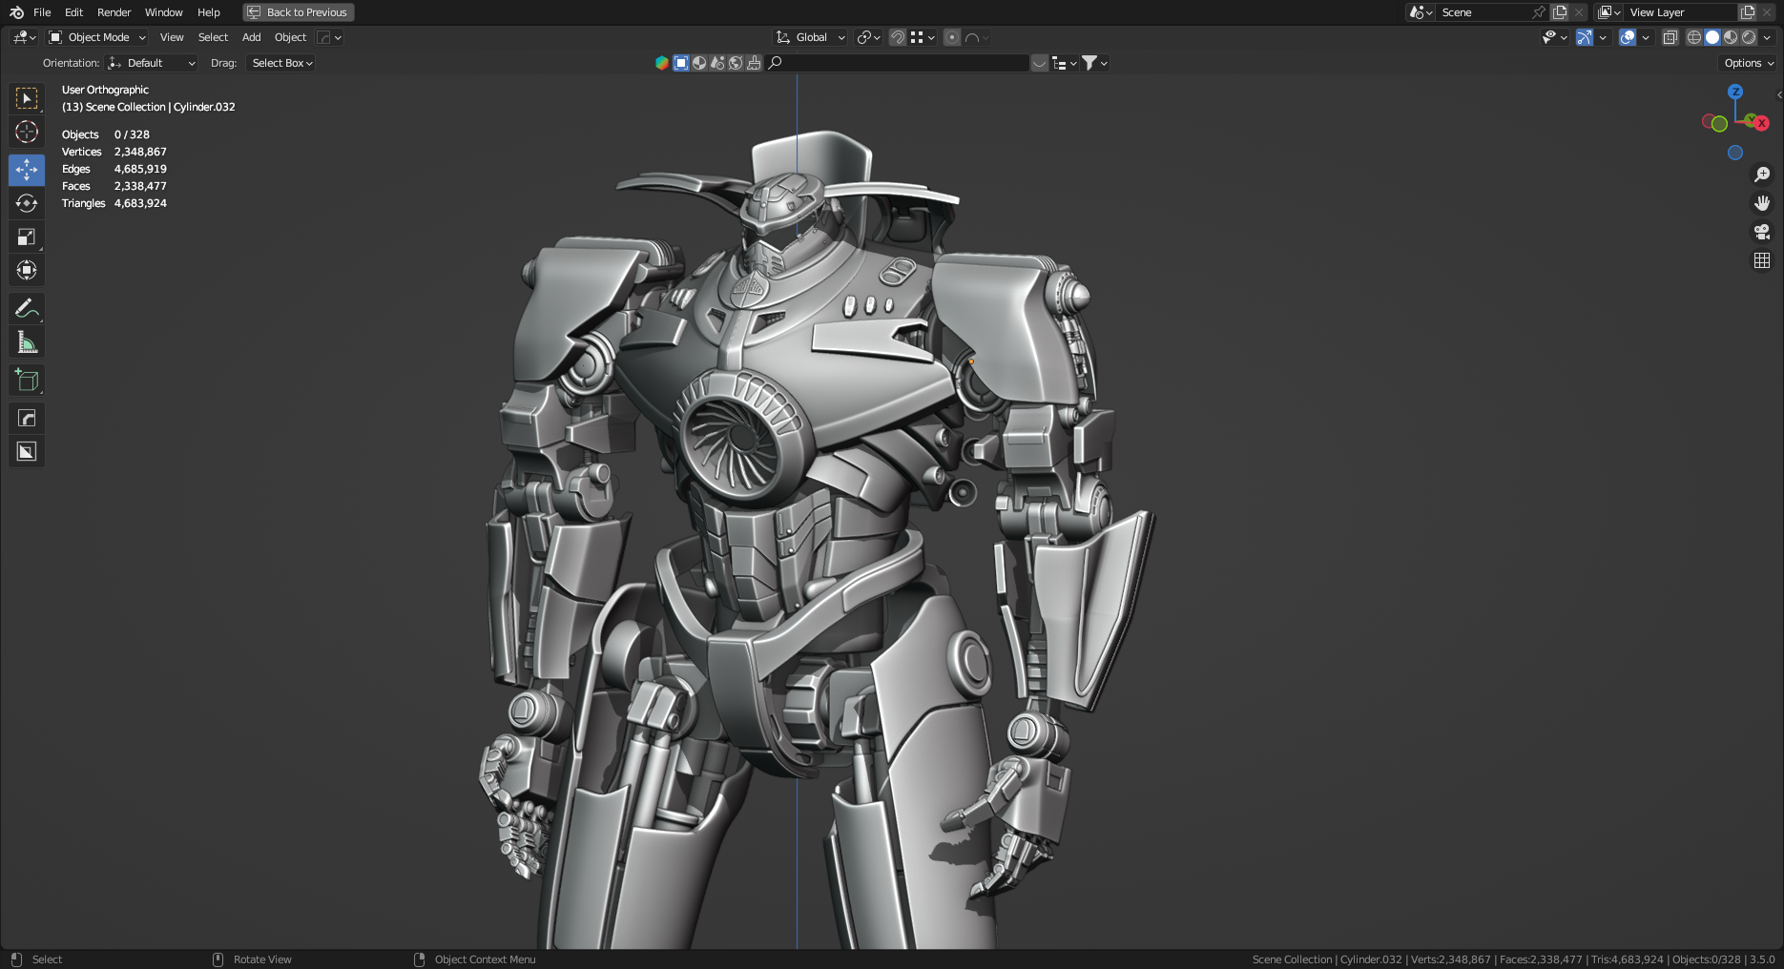Click the zoom magnifier viewport icon
This screenshot has width=1784, height=969.
click(1762, 175)
